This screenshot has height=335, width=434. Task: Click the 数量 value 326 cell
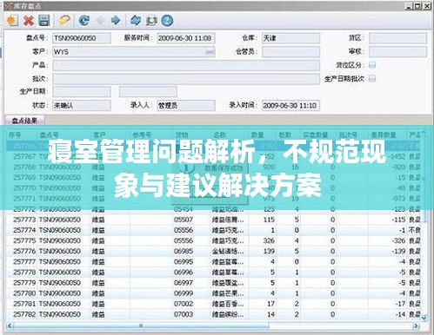pos(263,240)
